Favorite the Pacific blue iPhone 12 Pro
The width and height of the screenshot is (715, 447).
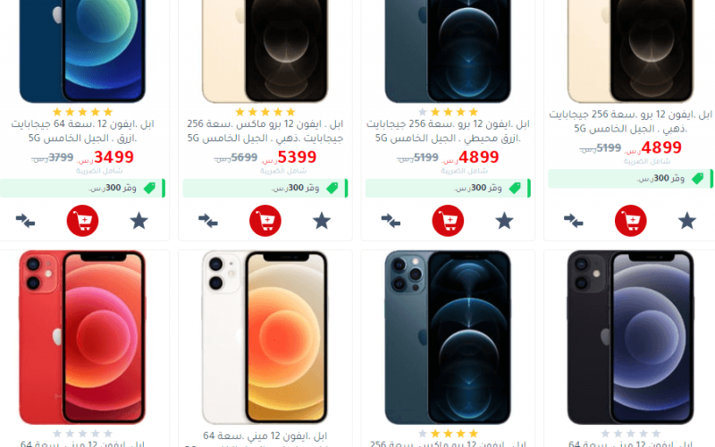[504, 221]
